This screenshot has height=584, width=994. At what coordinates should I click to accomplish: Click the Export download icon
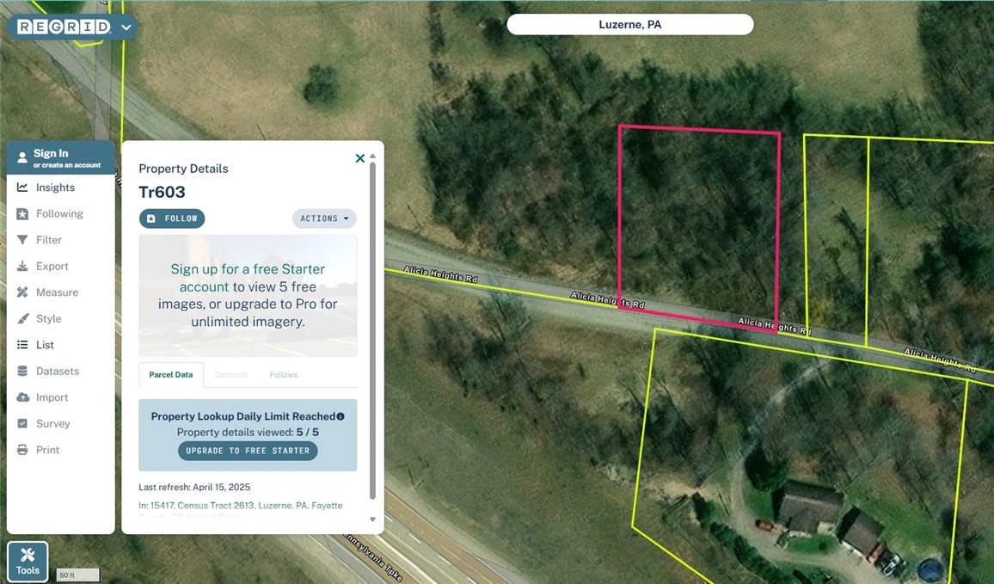click(x=22, y=267)
